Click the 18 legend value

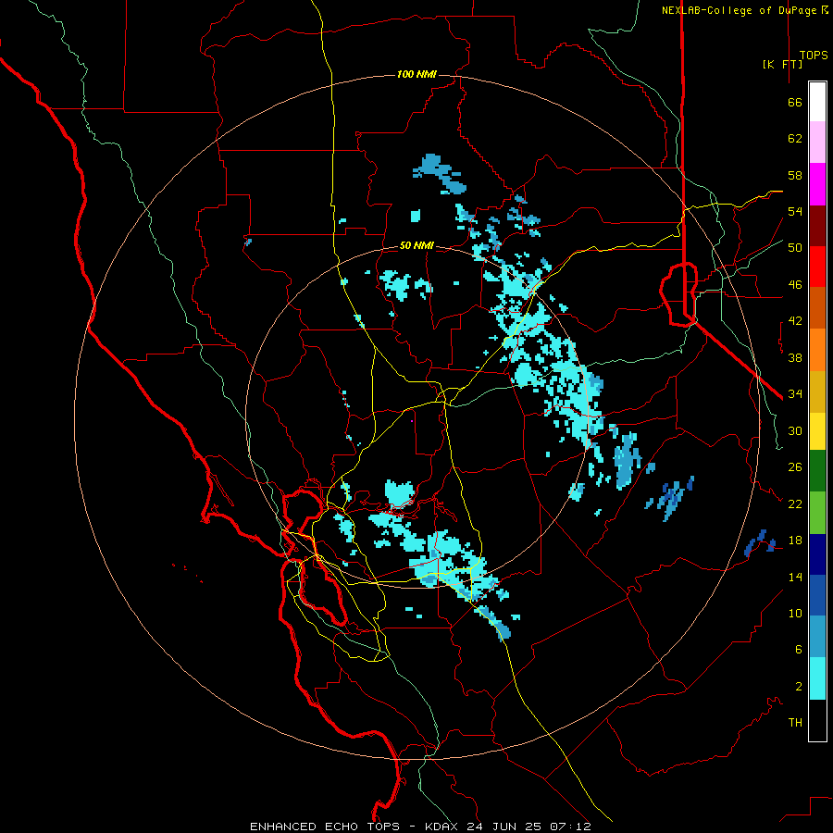[795, 541]
